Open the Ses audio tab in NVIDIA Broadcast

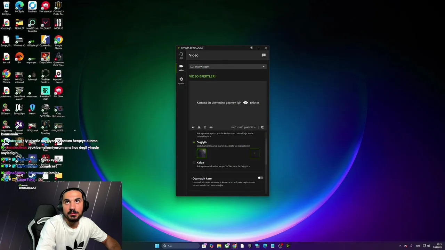pyautogui.click(x=181, y=55)
